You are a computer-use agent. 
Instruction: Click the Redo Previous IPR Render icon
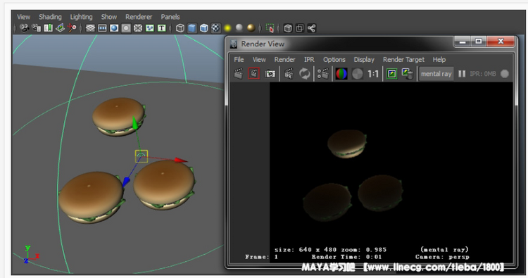tap(289, 74)
